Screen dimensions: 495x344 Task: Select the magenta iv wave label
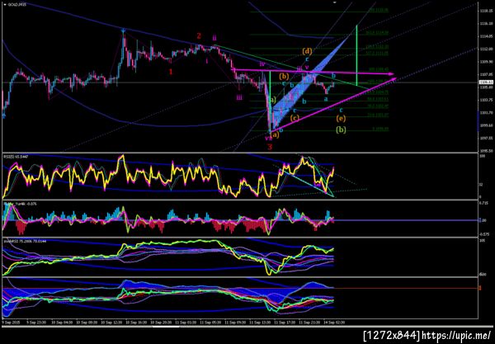pos(262,64)
